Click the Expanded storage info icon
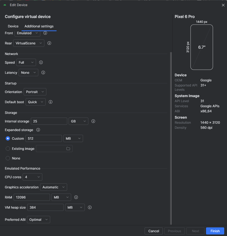Viewport: 227px width, 236px height. (x=38, y=130)
